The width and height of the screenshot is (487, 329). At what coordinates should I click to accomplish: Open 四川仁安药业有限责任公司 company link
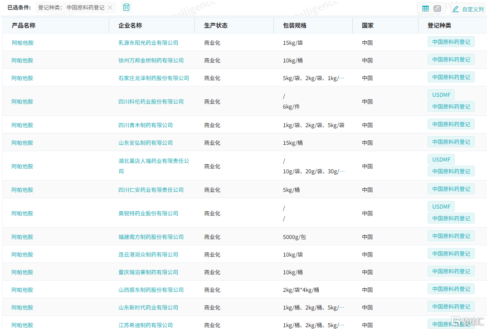[151, 190]
